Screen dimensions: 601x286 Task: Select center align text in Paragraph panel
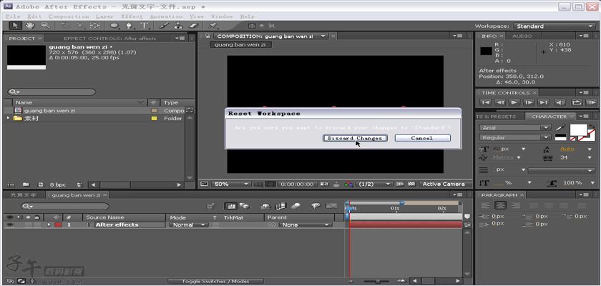click(x=500, y=206)
